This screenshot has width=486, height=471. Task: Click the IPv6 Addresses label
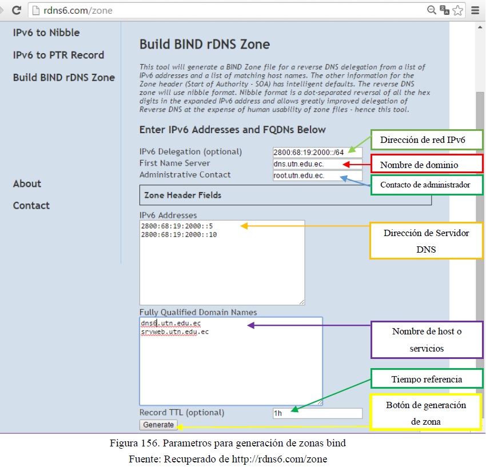[x=168, y=215]
